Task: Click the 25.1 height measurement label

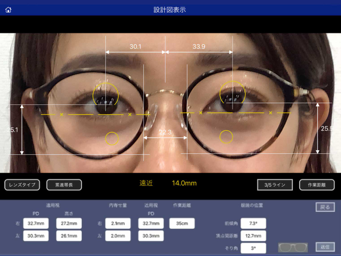Action: tap(12, 130)
